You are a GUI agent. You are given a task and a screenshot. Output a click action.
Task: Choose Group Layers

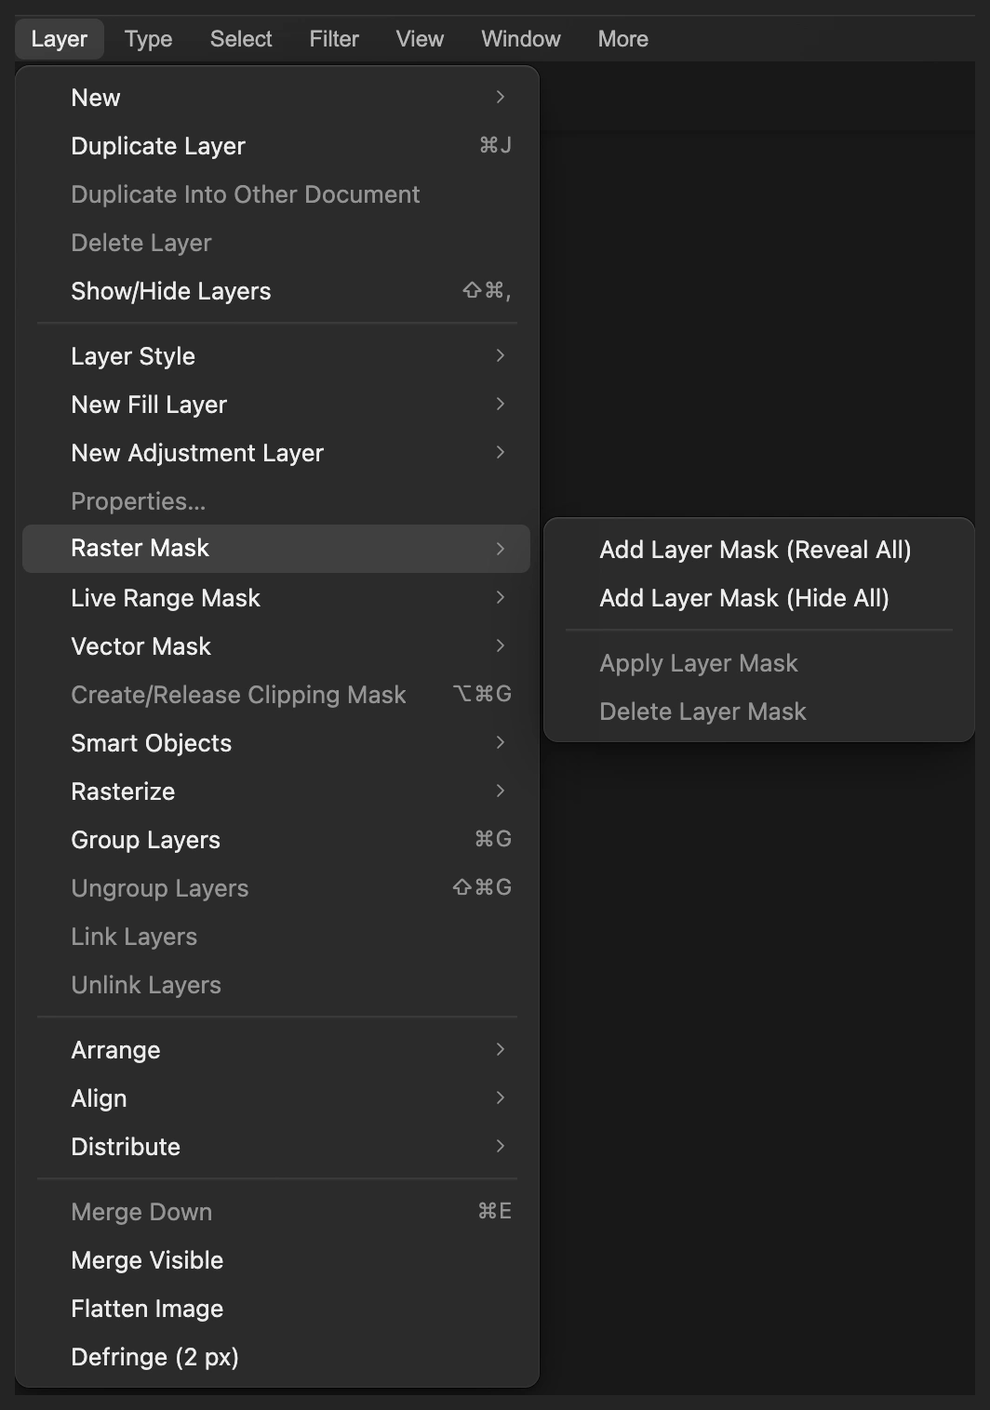pos(276,840)
